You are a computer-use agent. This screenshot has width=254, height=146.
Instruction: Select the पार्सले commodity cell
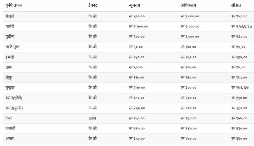point(10,26)
